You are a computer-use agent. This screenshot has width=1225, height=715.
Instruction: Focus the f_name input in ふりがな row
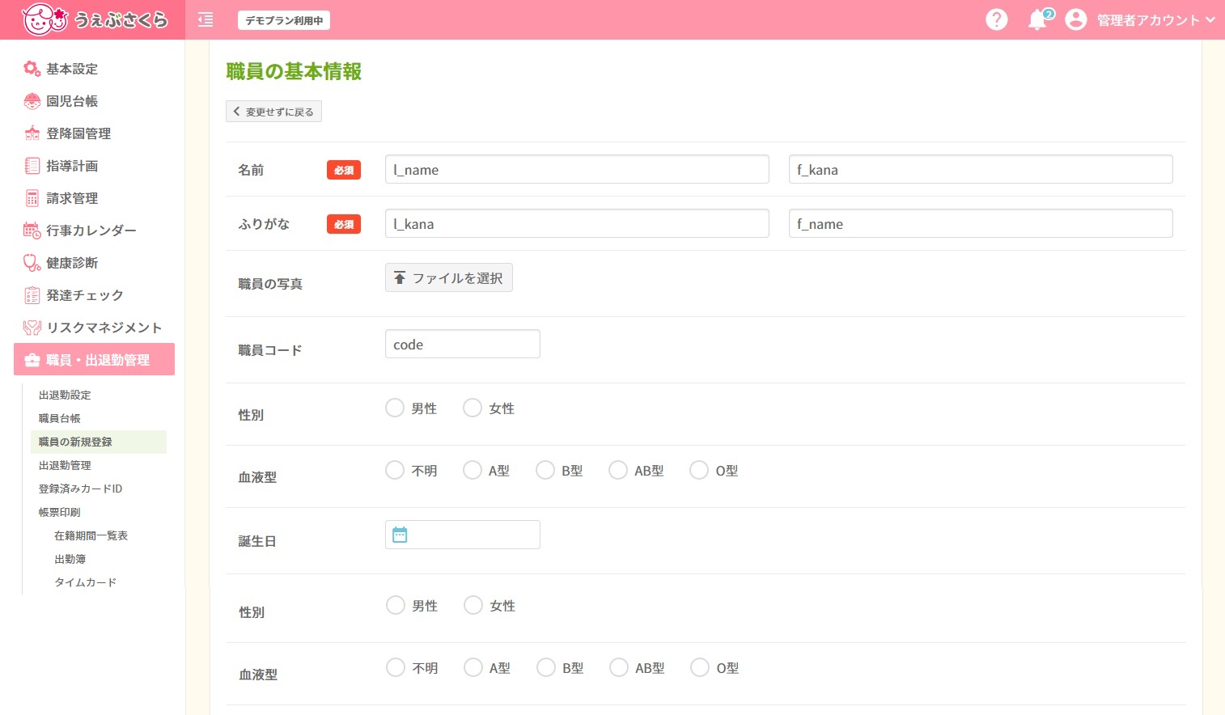(x=981, y=223)
